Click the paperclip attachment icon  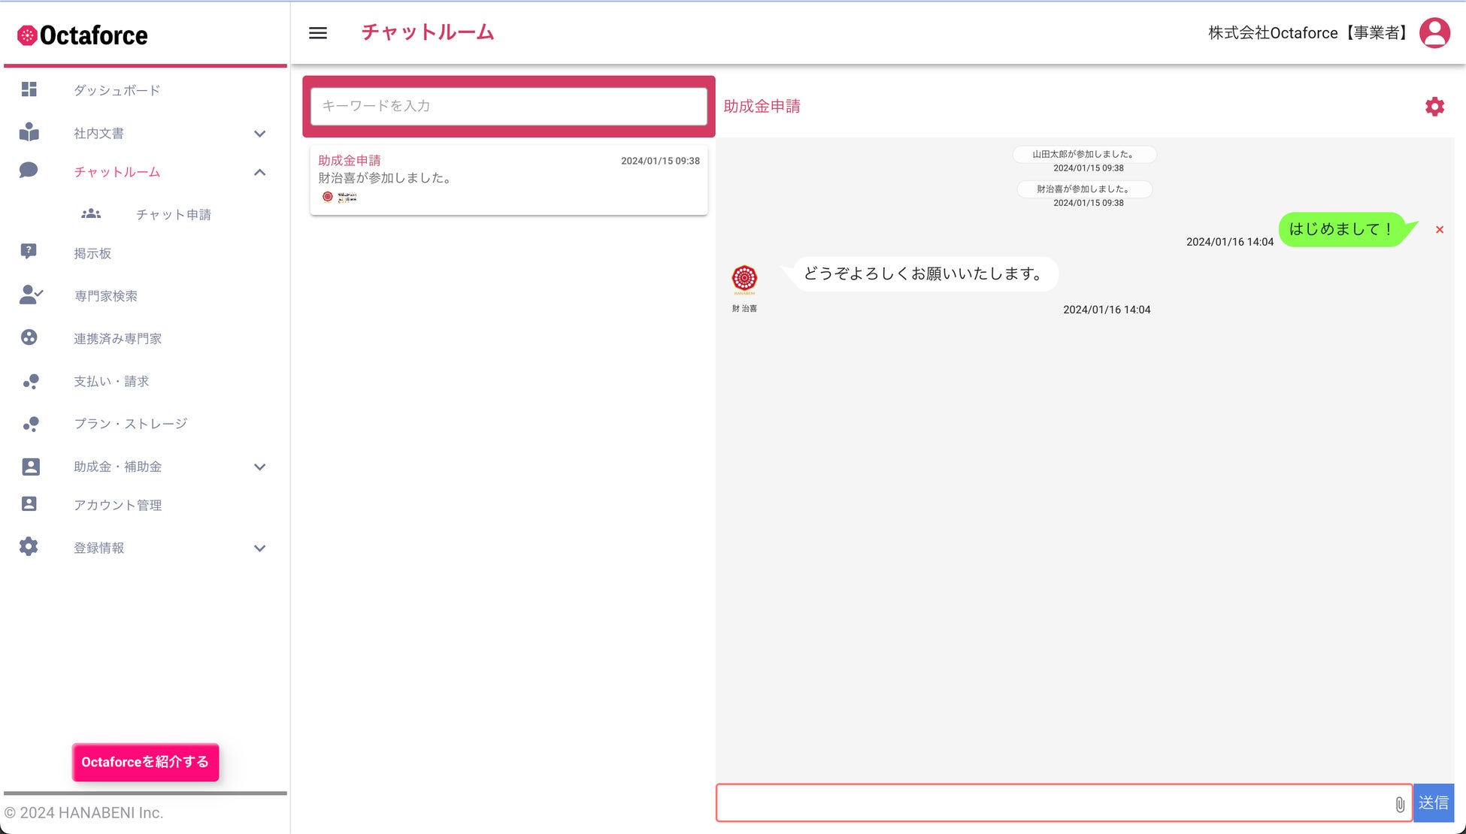coord(1400,804)
